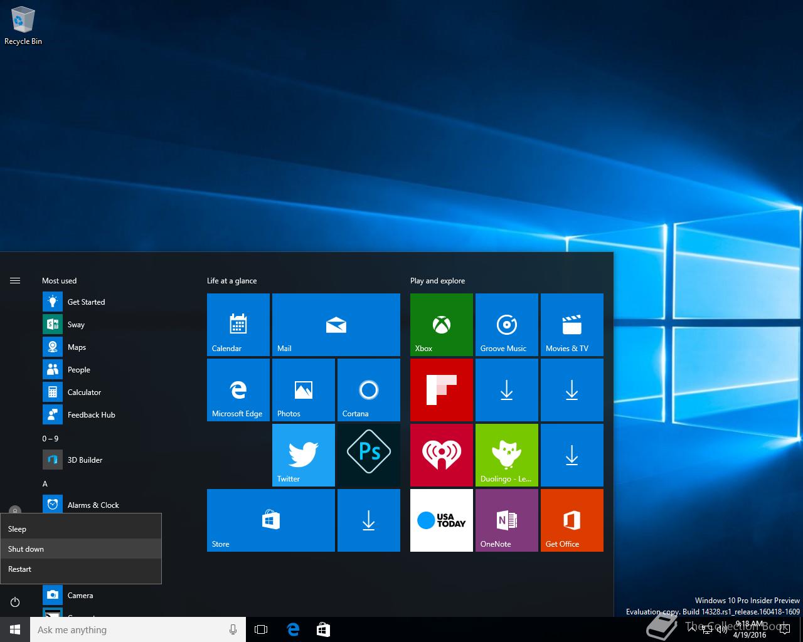Open the Xbox tile

pyautogui.click(x=442, y=325)
